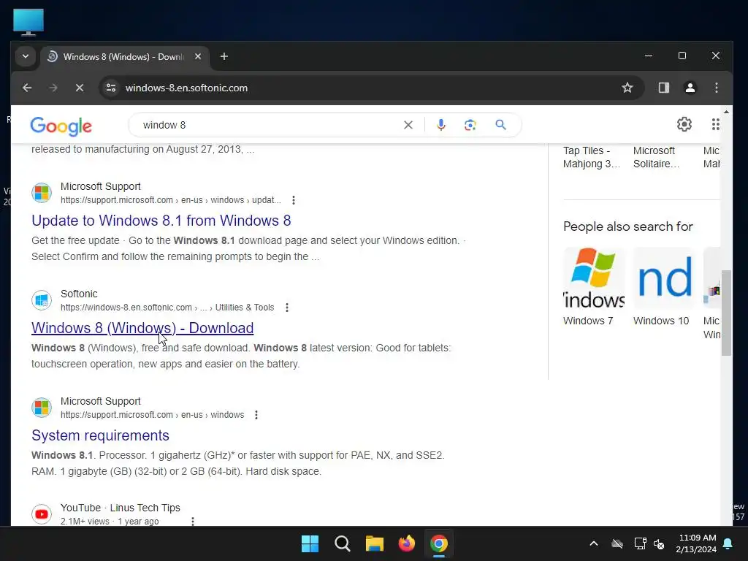The width and height of the screenshot is (748, 561).
Task: Open the Chrome three-dot menu
Action: click(716, 88)
